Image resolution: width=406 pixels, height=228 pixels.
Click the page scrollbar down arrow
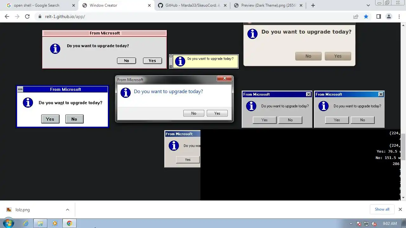(403, 198)
